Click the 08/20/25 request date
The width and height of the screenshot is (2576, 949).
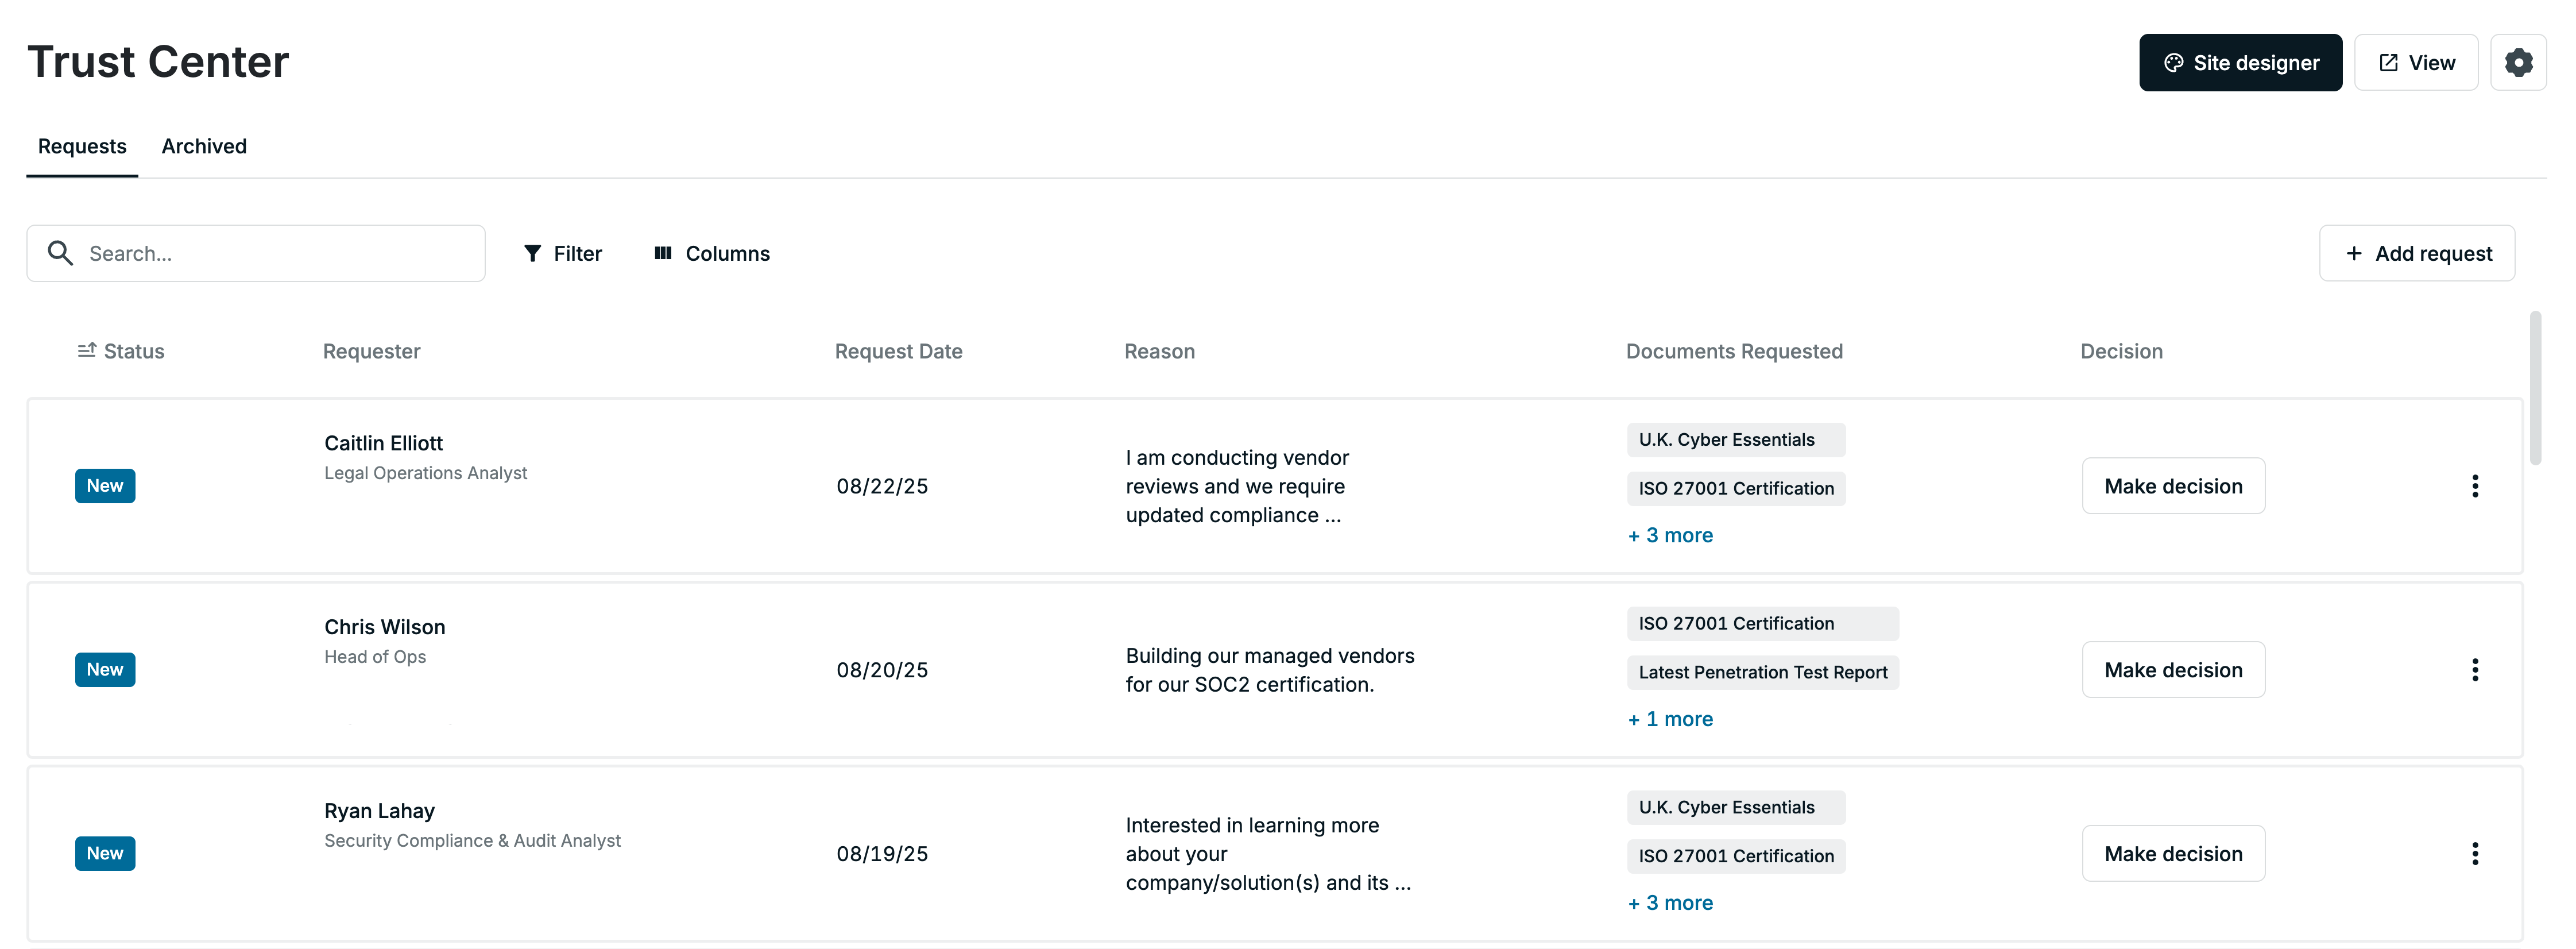pyautogui.click(x=882, y=671)
